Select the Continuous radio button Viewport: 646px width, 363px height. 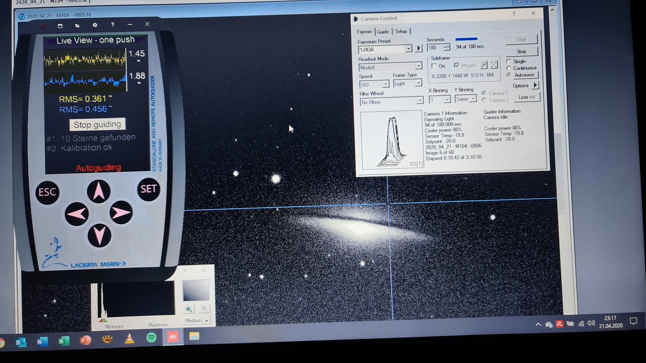(x=509, y=68)
